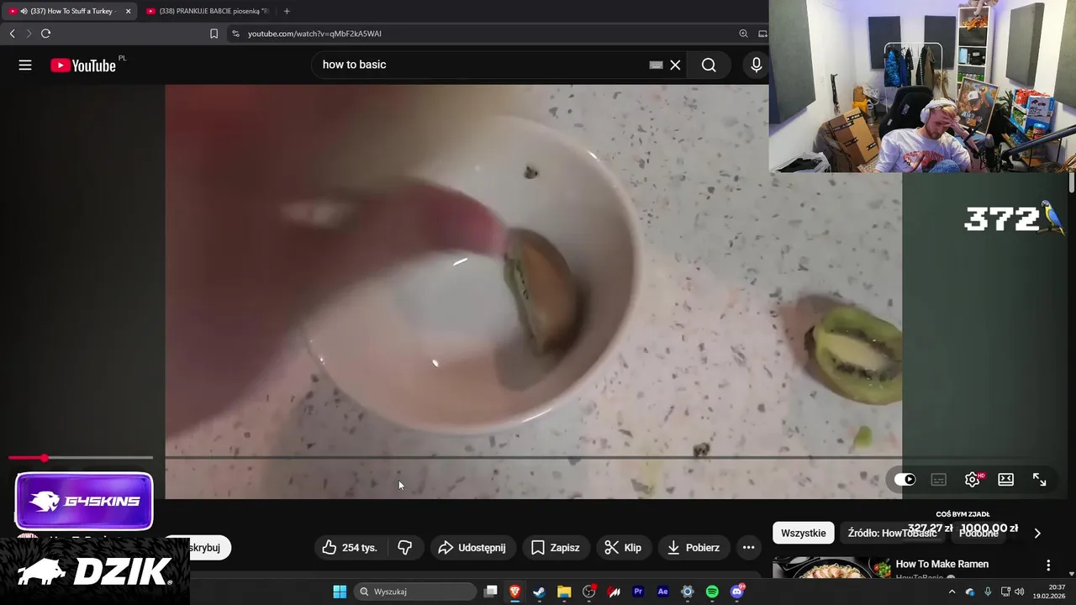Image resolution: width=1076 pixels, height=605 pixels.
Task: Clear the YouTube search text
Action: pos(675,65)
